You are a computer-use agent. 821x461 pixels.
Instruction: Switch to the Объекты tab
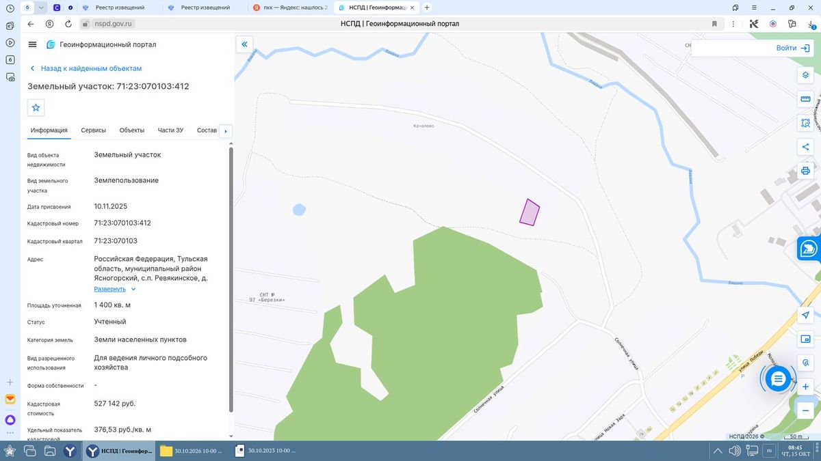(x=131, y=130)
